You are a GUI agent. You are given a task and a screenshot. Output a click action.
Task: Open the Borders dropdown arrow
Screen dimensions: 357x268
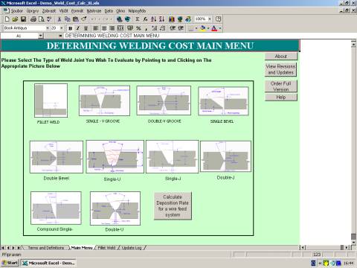196,28
